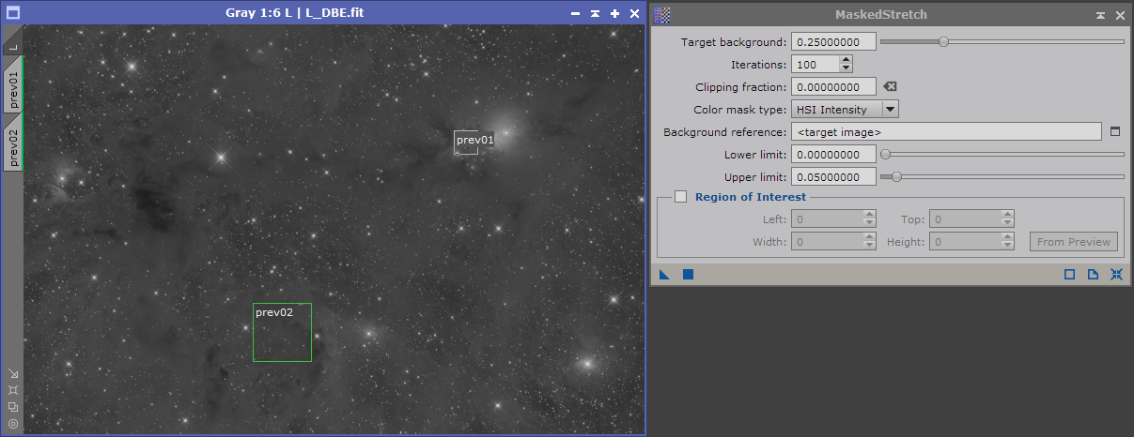Click the Upper limit value field
Screen dimensions: 1134x437
(x=833, y=176)
